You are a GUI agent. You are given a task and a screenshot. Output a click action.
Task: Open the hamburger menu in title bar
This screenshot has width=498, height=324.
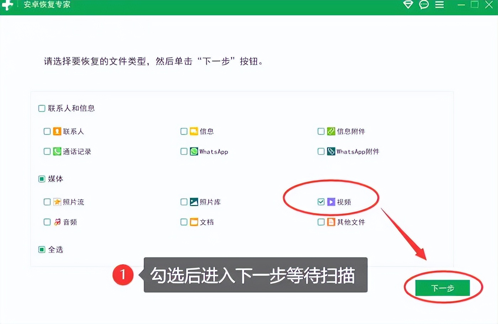point(440,5)
